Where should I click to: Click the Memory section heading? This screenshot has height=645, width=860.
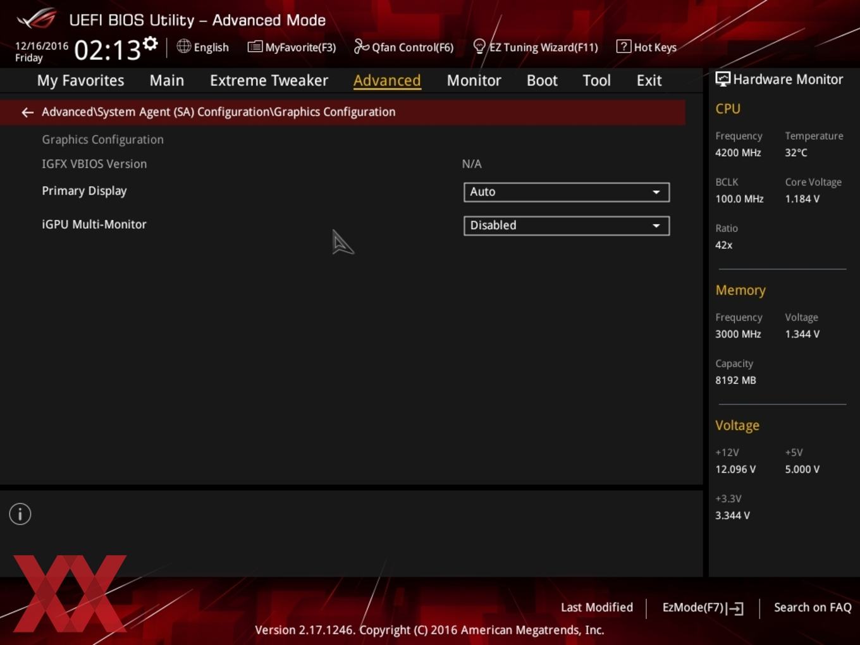pos(740,290)
